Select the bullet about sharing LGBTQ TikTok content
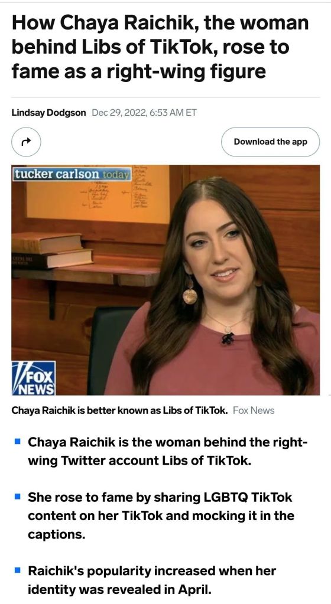The width and height of the screenshot is (331, 604). click(x=161, y=516)
